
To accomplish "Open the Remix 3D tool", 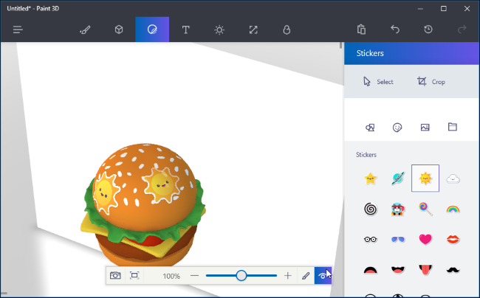I will point(287,30).
